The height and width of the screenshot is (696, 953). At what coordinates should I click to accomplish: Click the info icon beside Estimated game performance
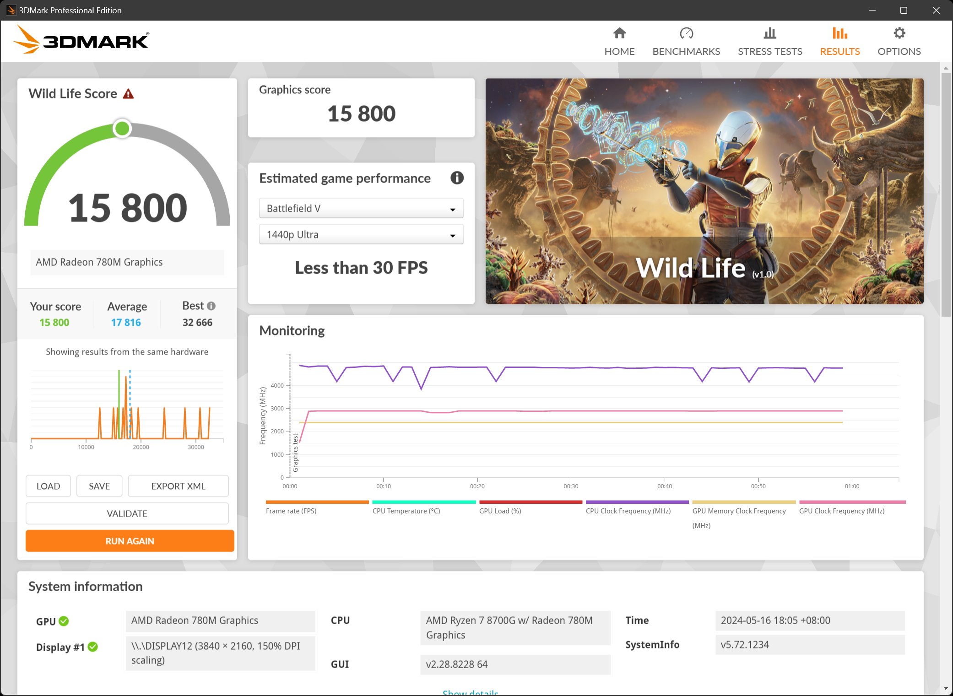pyautogui.click(x=457, y=178)
